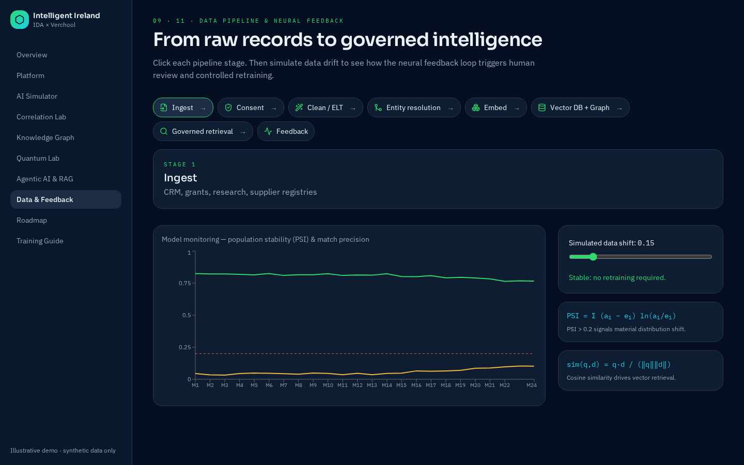Open the Overview page
Screen dimensions: 744x465
click(x=66, y=55)
